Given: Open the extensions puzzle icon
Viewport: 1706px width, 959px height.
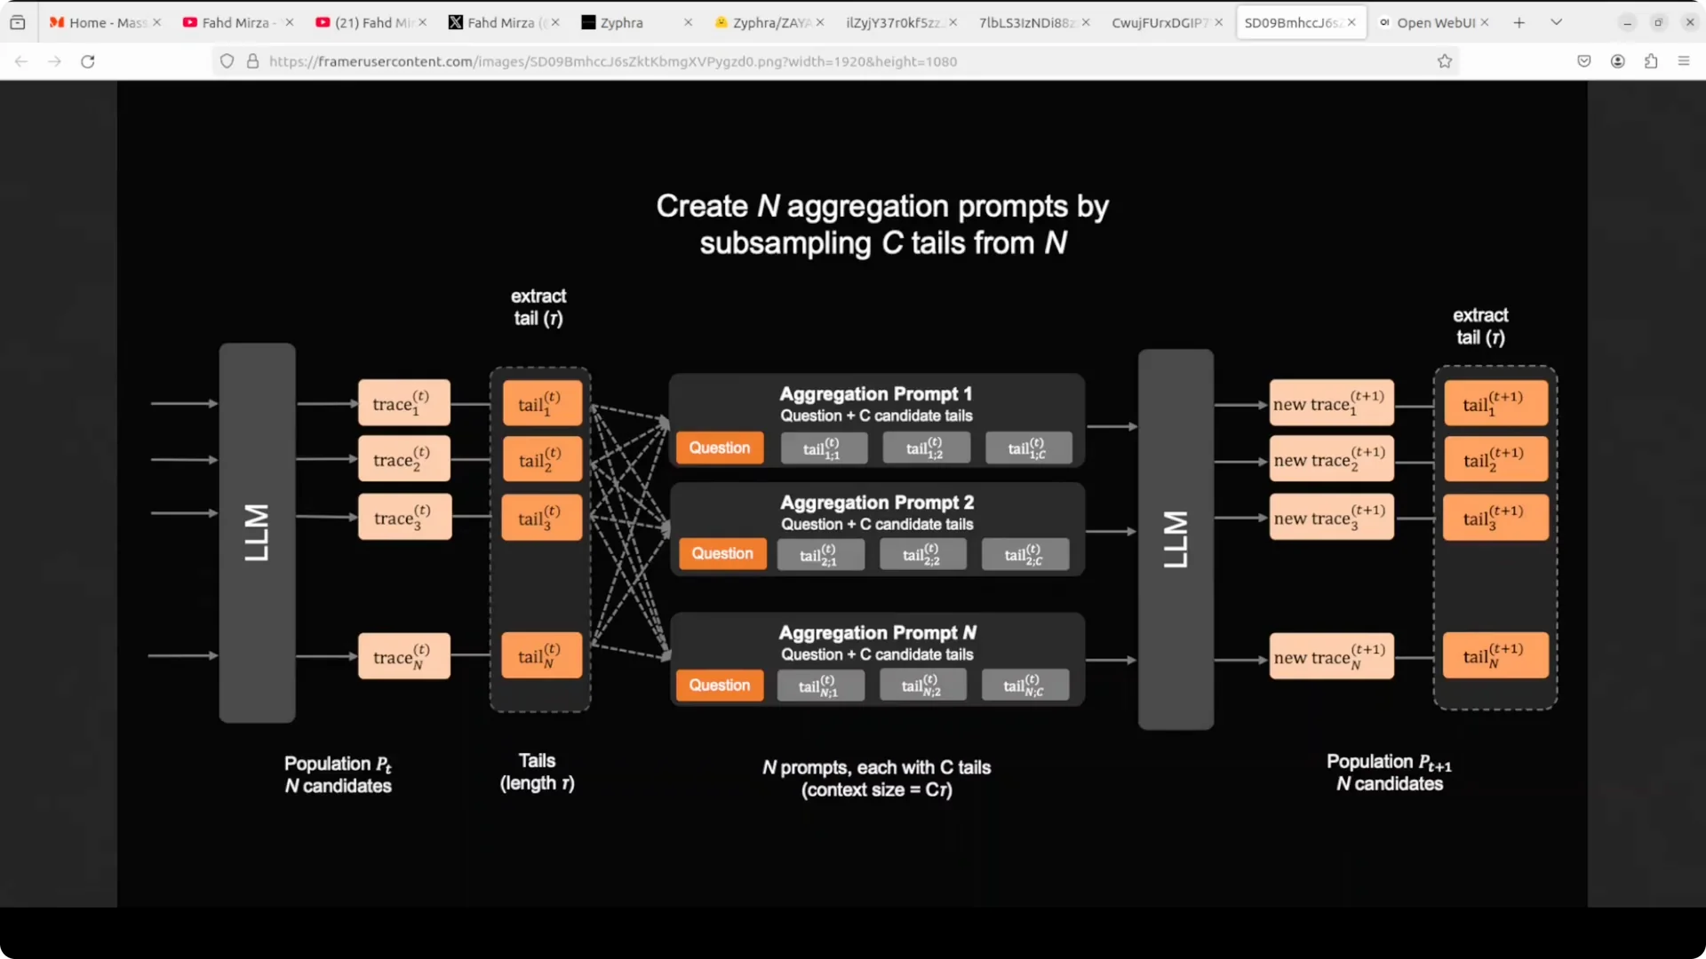Looking at the screenshot, I should click(x=1651, y=61).
